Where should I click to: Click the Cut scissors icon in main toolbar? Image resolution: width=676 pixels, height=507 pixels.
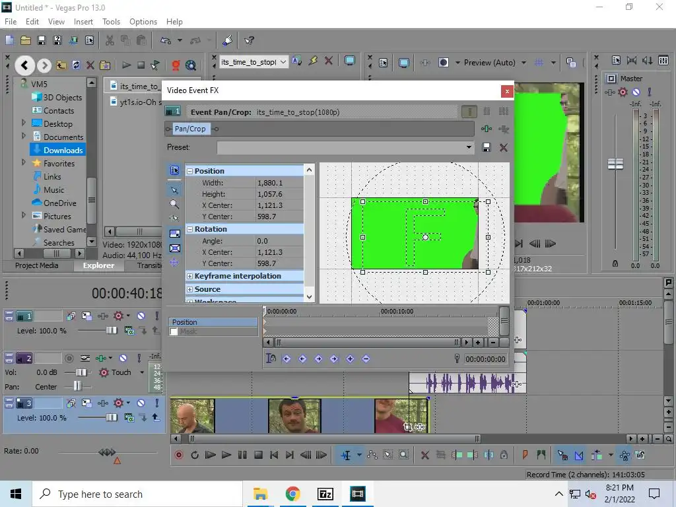(x=110, y=40)
